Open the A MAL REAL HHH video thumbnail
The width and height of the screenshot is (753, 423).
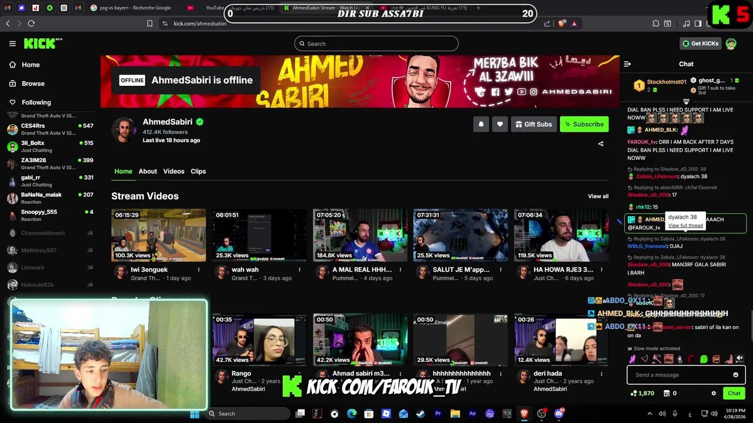tap(360, 235)
